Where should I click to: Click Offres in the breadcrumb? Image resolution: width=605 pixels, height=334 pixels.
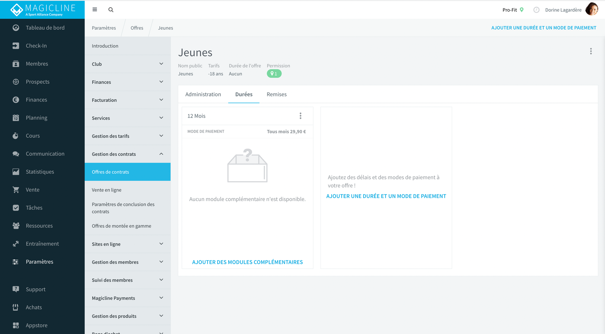point(137,28)
